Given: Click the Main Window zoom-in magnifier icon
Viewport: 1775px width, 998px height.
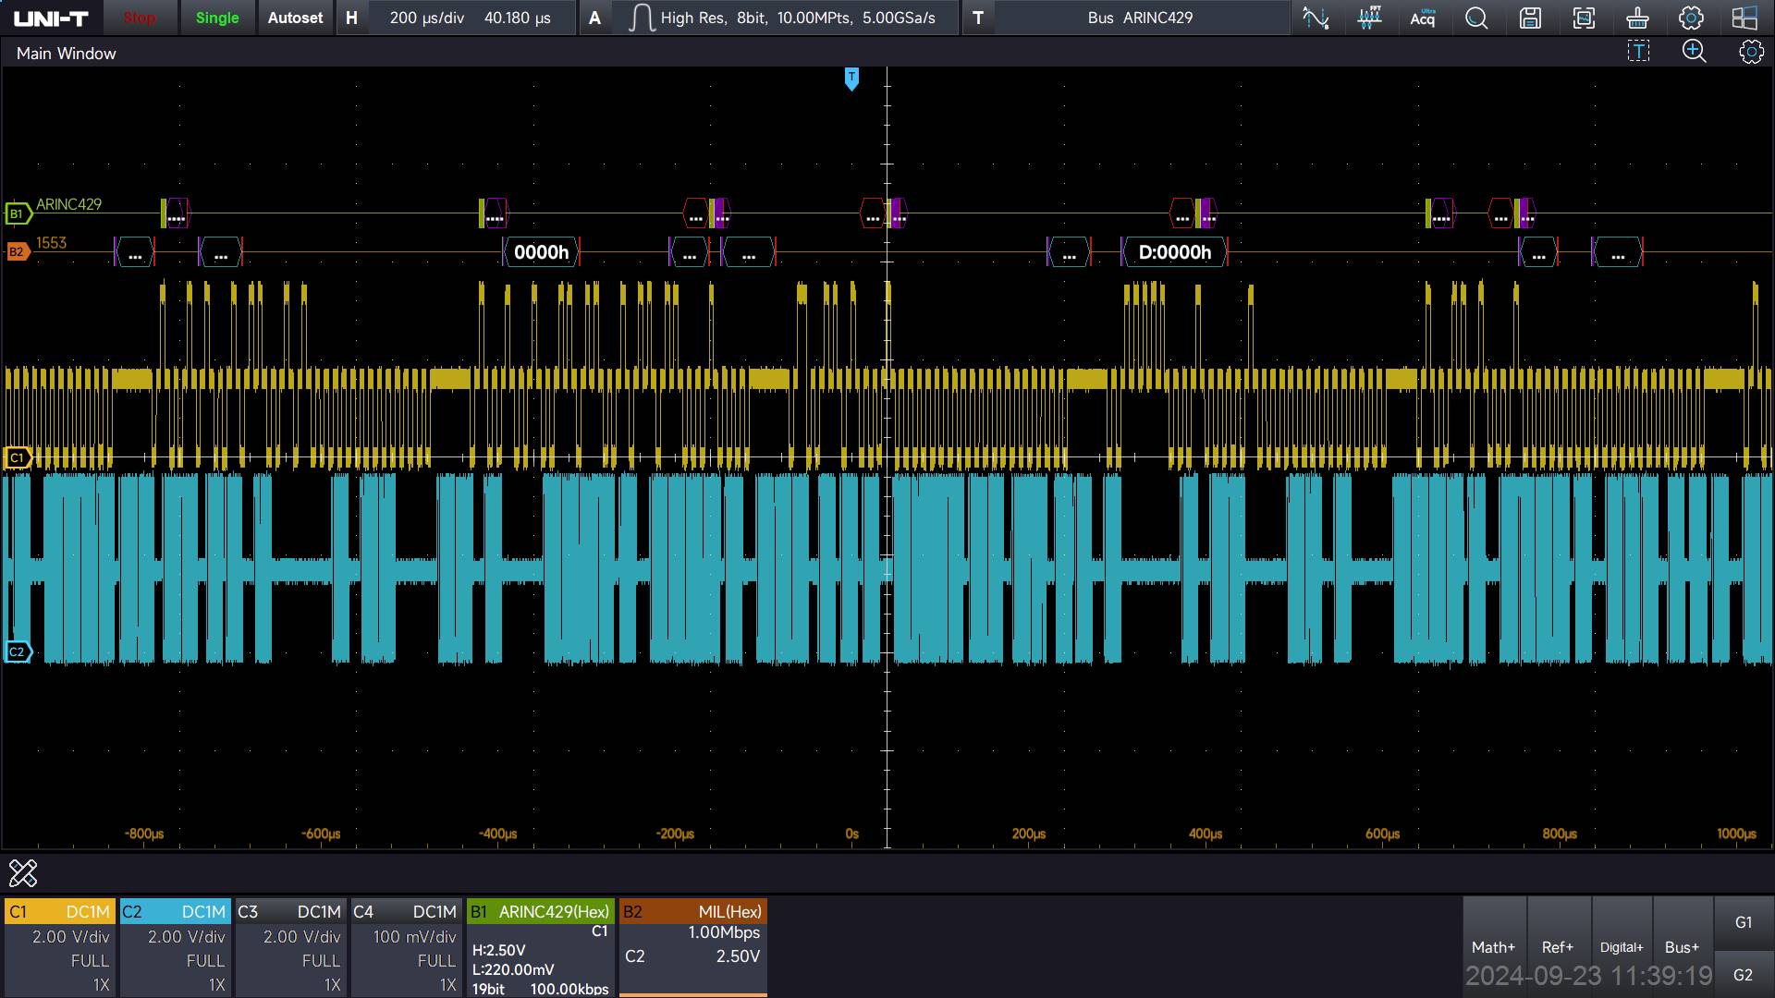Looking at the screenshot, I should click(x=1694, y=52).
